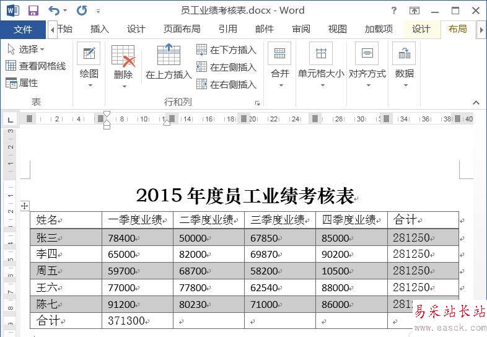Screen dimensions: 487x337
Task: Redo the last action
Action: click(82, 11)
